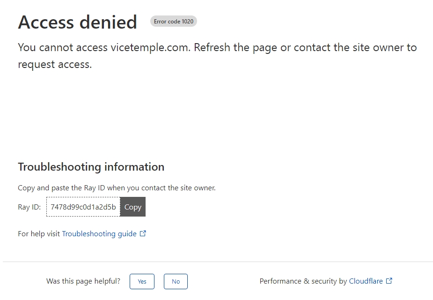Click the Error code 1020 badge
Viewport: 433px width, 300px height.
[173, 21]
